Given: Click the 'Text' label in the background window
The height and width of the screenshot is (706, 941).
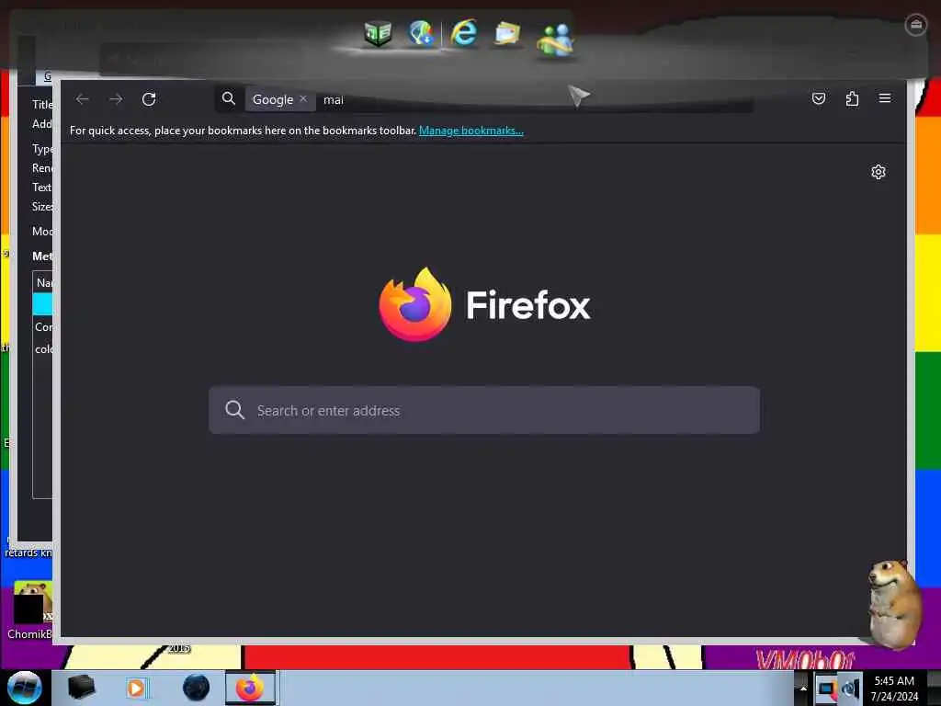Looking at the screenshot, I should 41,188.
